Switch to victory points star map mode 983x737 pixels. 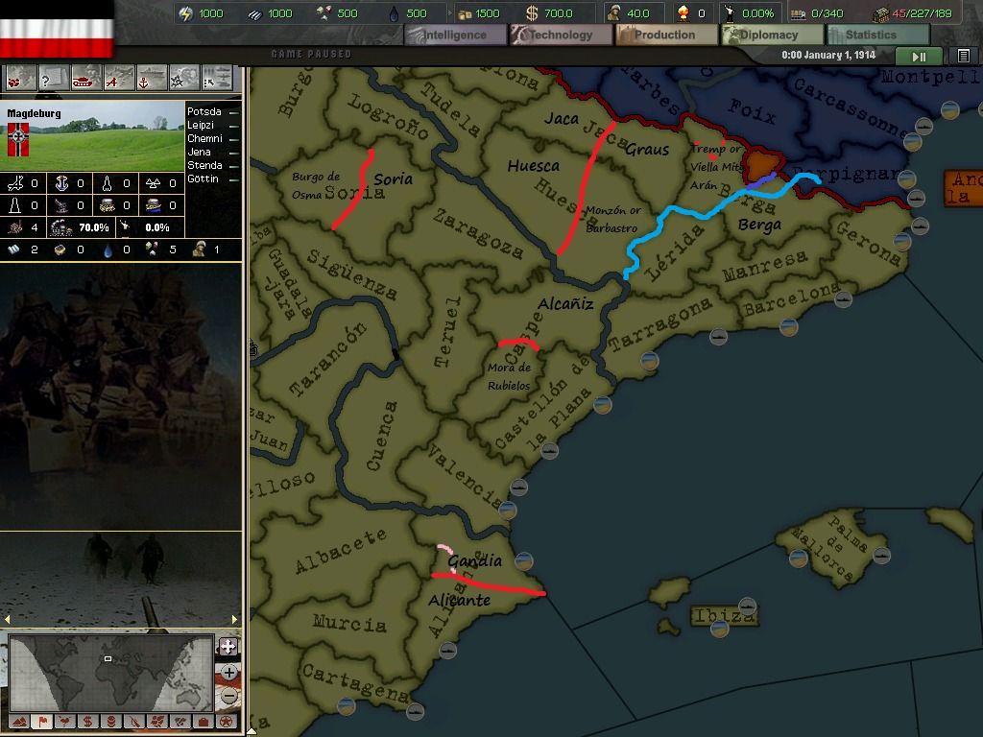[227, 722]
